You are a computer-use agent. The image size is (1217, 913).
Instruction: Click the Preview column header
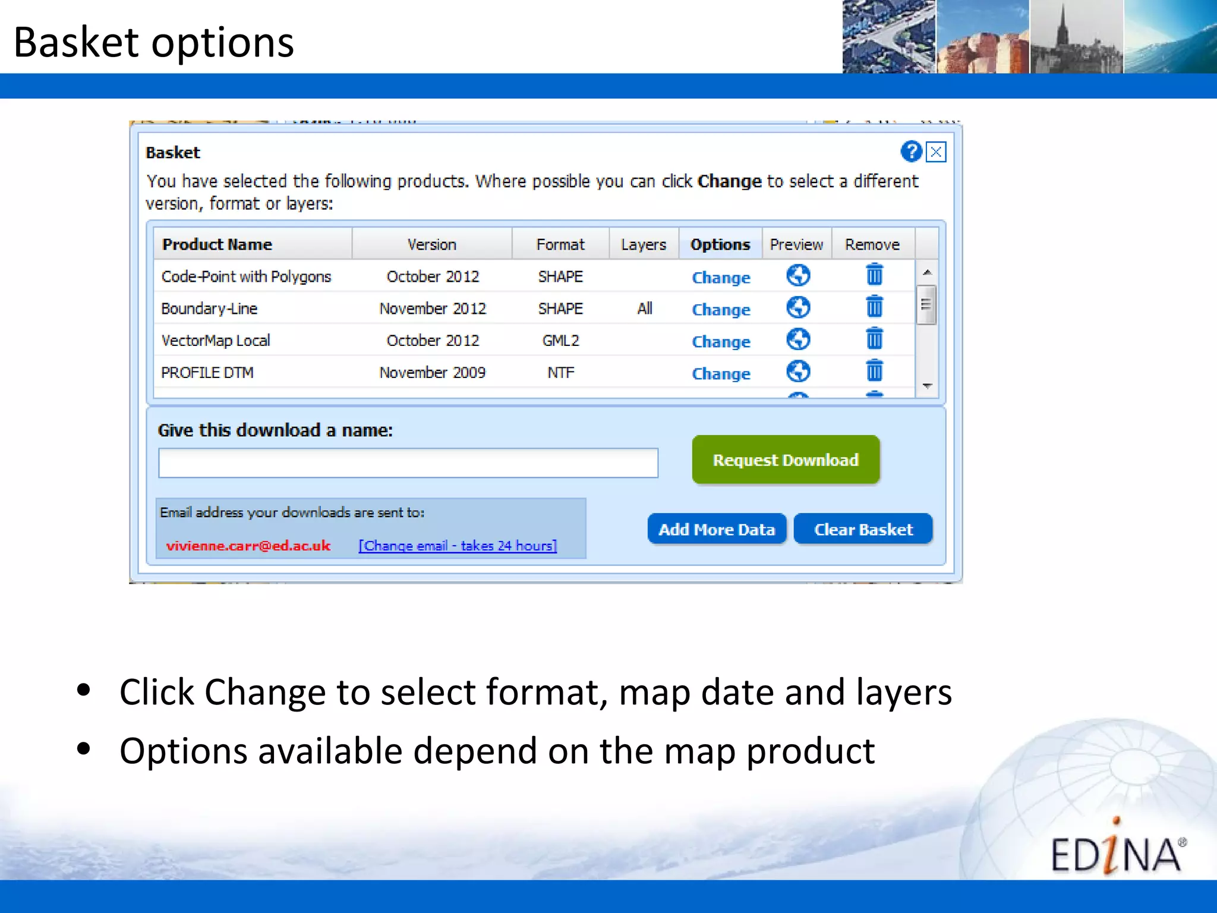click(x=796, y=244)
